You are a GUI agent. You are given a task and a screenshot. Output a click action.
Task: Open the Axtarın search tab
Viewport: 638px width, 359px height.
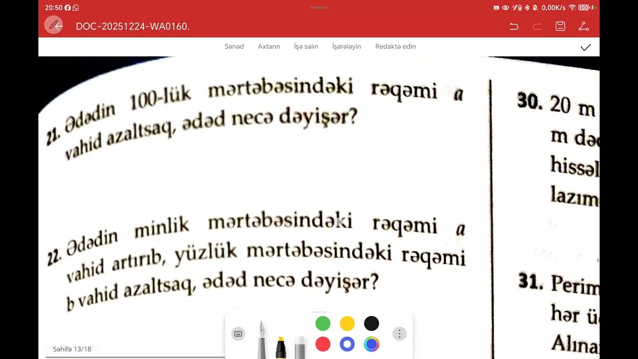(x=269, y=46)
